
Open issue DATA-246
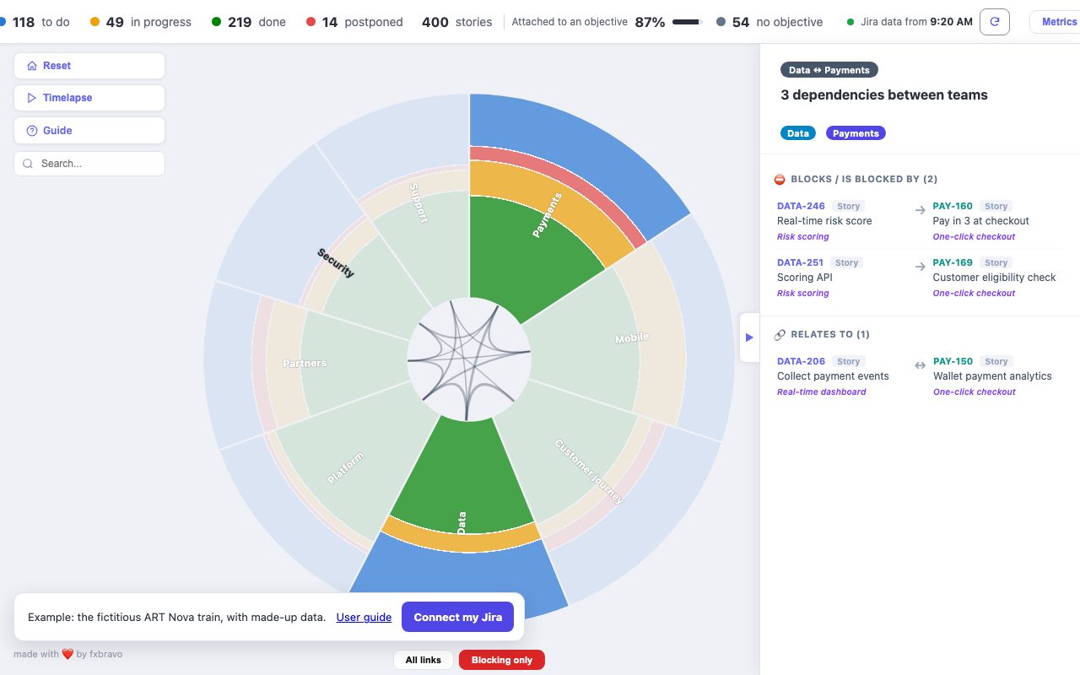click(801, 206)
